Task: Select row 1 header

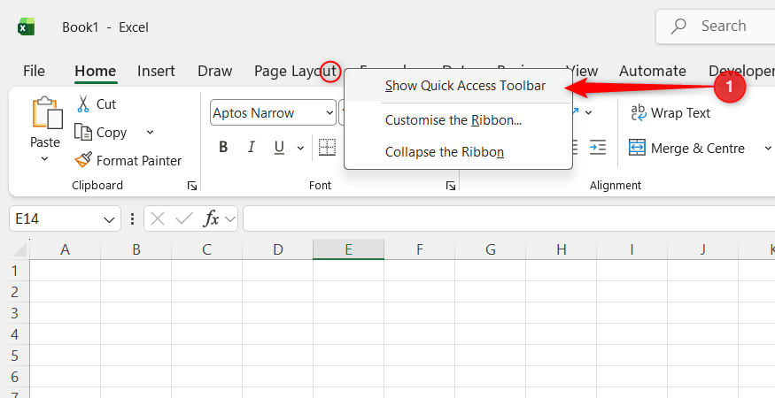Action: pos(15,271)
